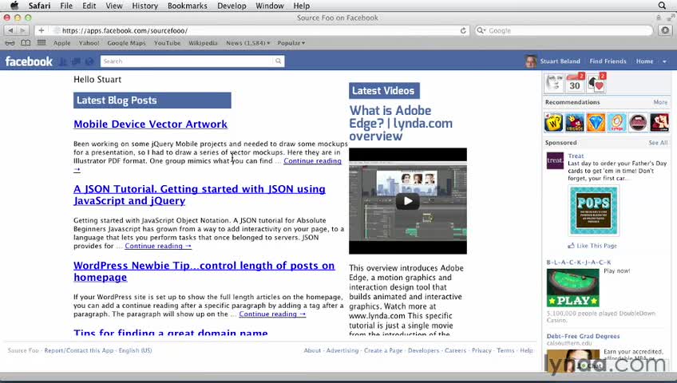
Task: Continue reading the JSON tutorial excerpt
Action: point(158,246)
